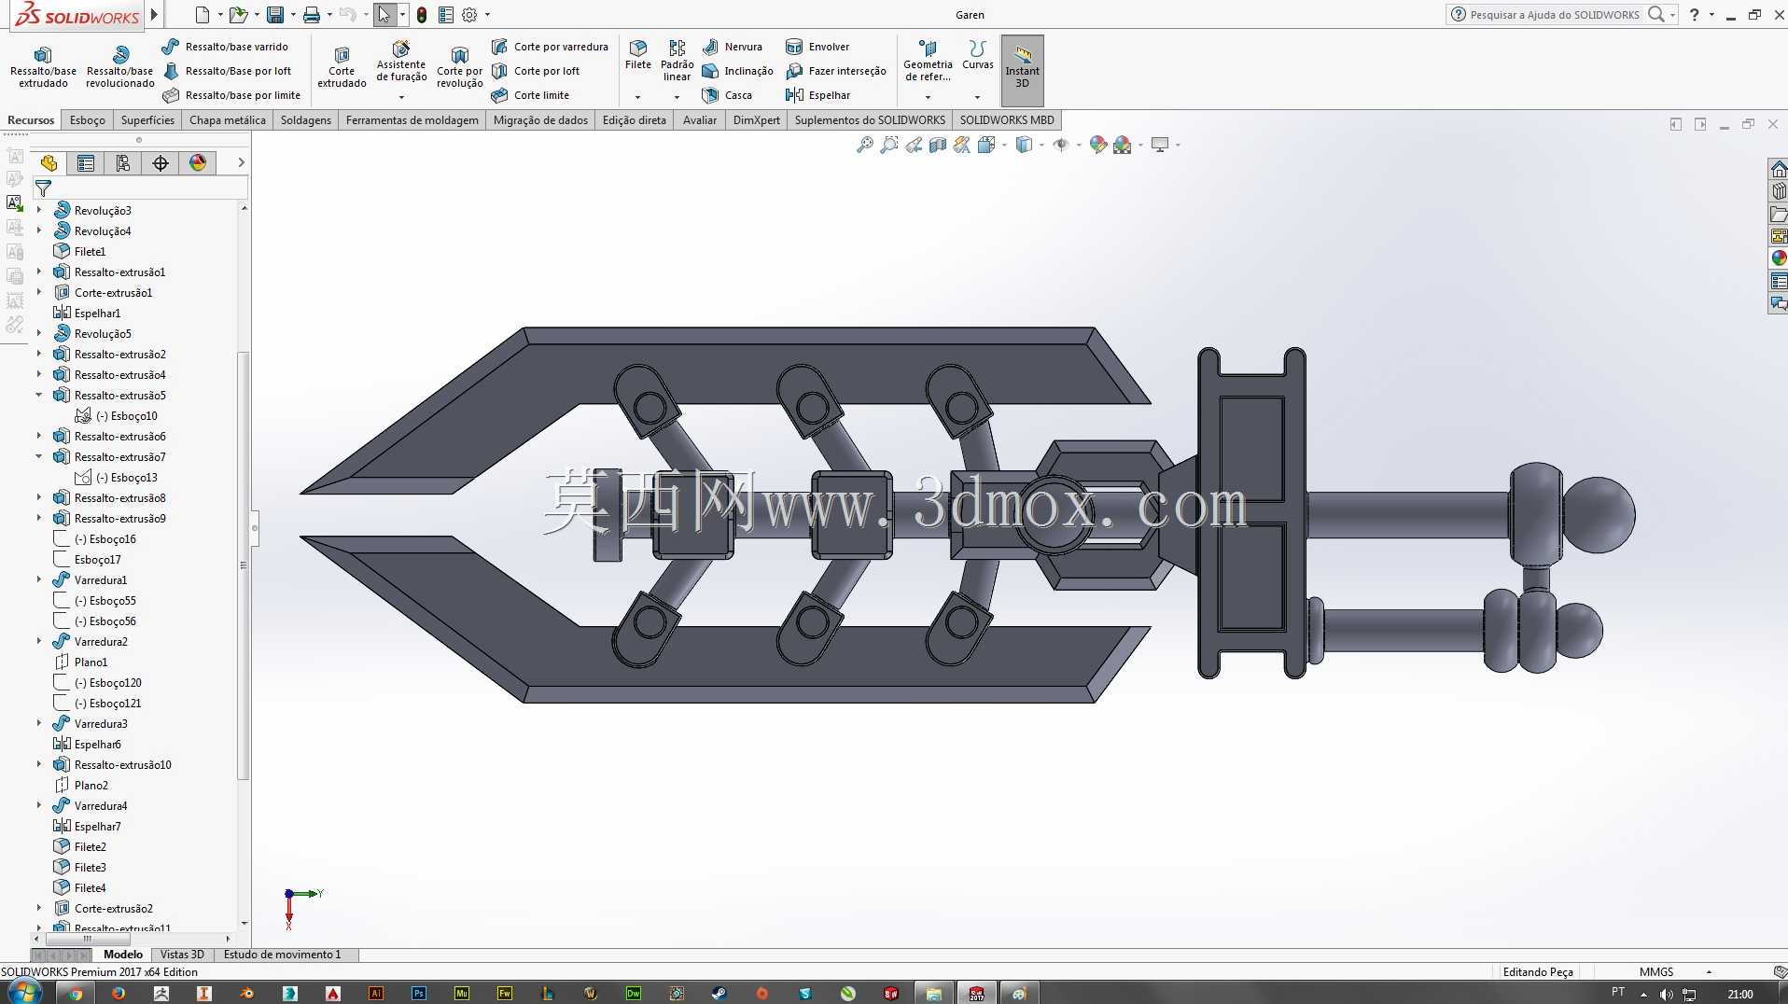Switch to FeatureManager design tree tab
The width and height of the screenshot is (1788, 1004).
tap(49, 163)
